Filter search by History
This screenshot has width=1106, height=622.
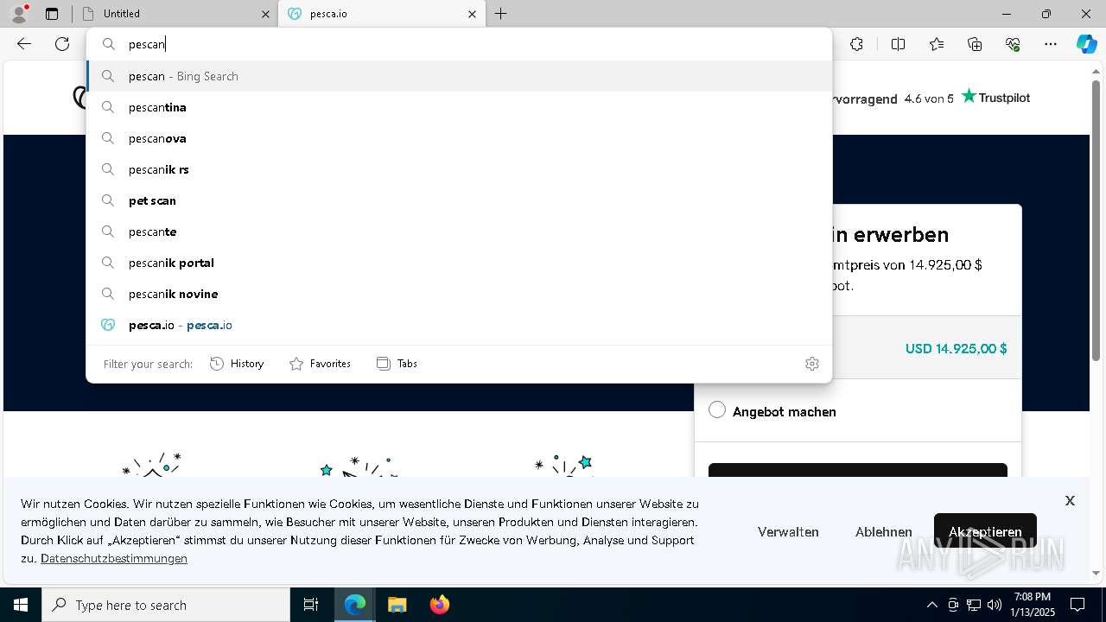pyautogui.click(x=237, y=364)
